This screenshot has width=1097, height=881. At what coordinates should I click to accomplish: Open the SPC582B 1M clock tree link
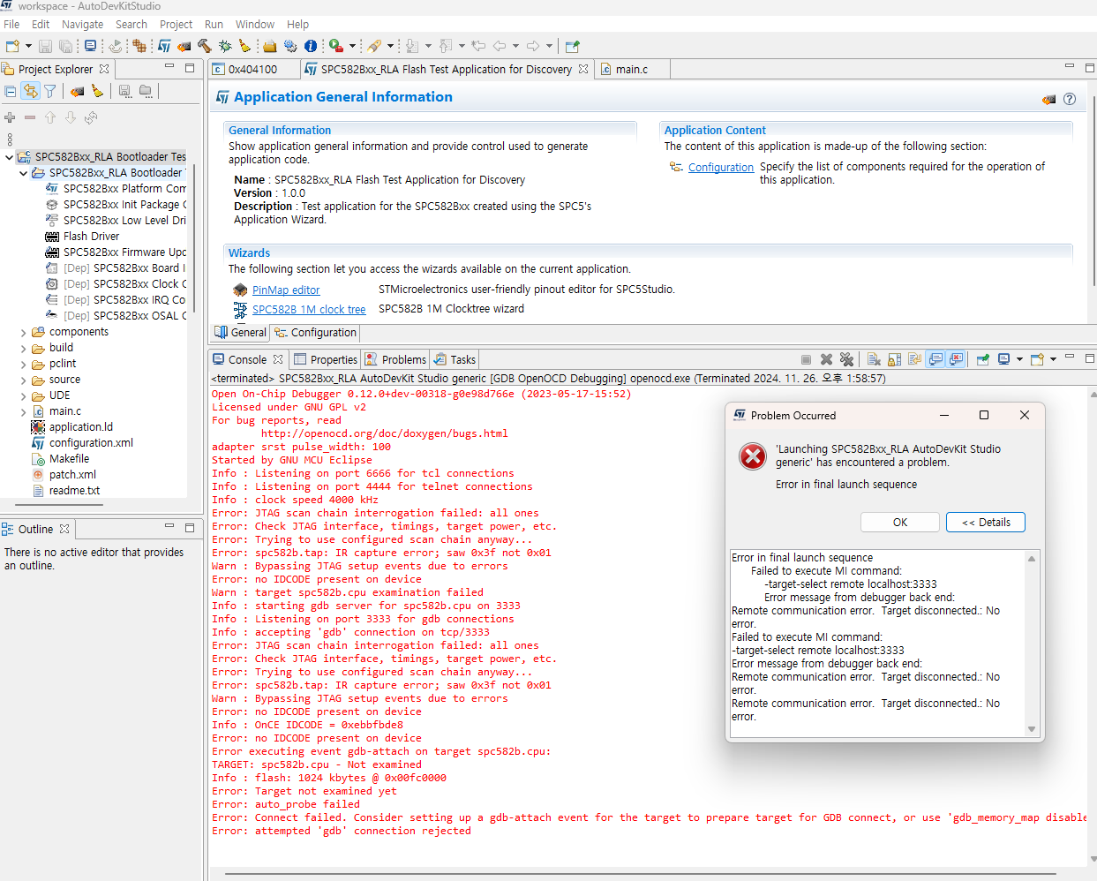click(308, 309)
